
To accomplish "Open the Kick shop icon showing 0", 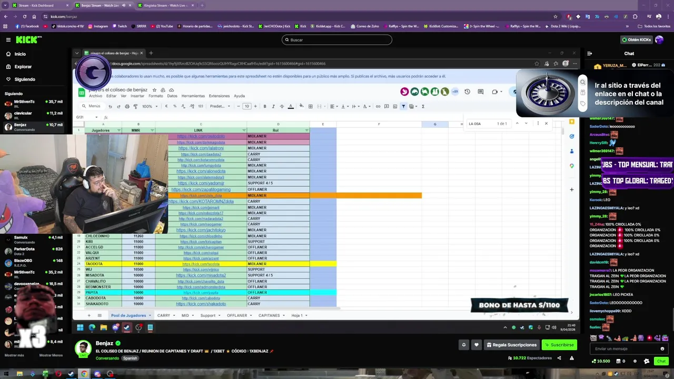I will pyautogui.click(x=620, y=361).
